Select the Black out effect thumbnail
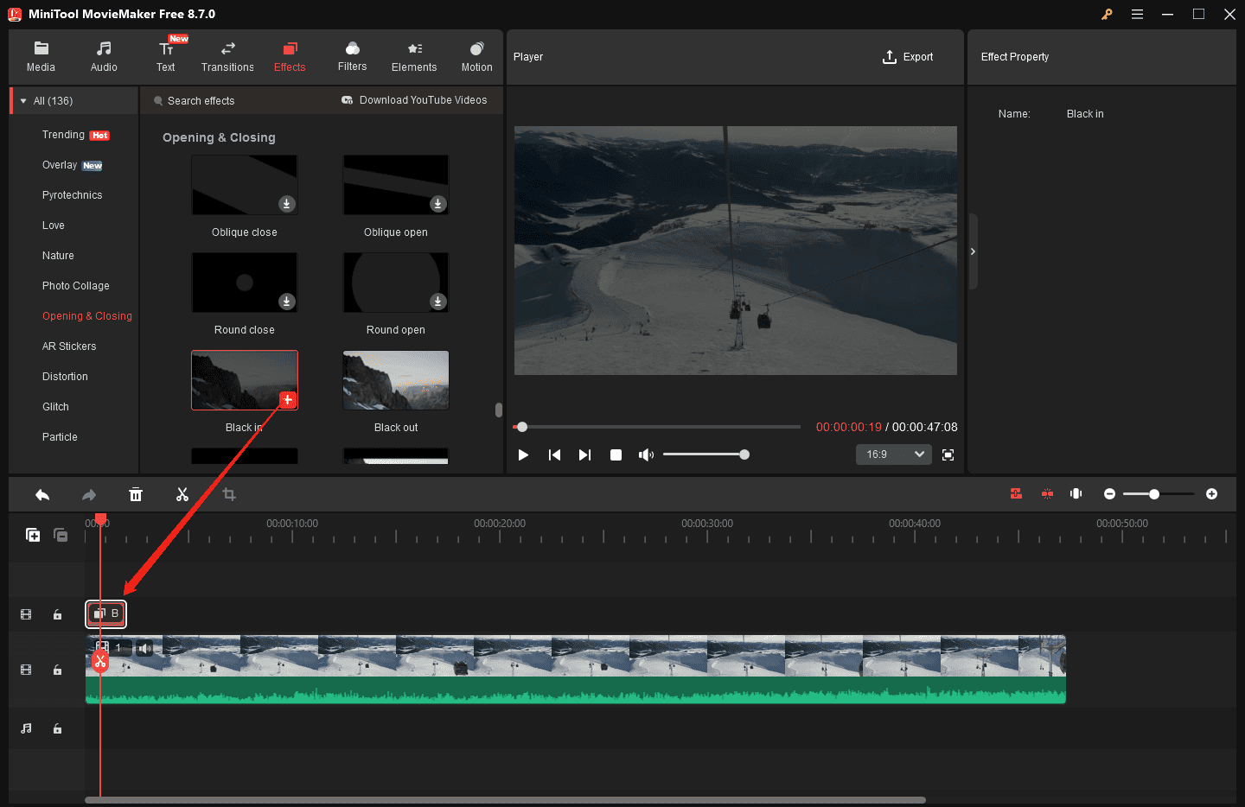 point(396,380)
